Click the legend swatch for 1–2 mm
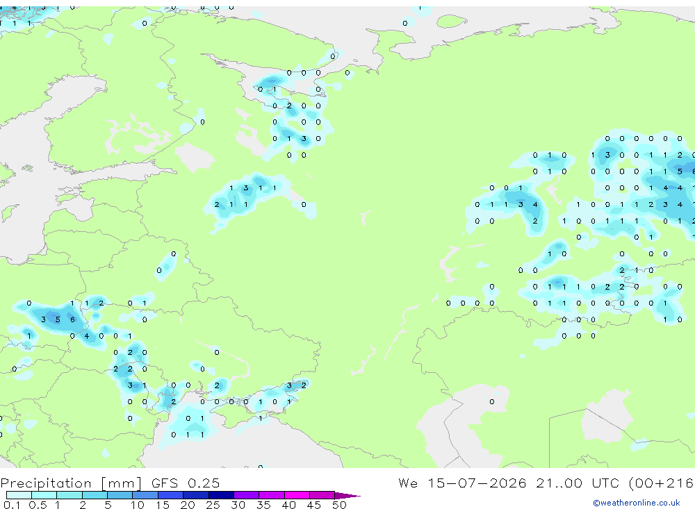This screenshot has height=509, width=695. tap(69, 495)
